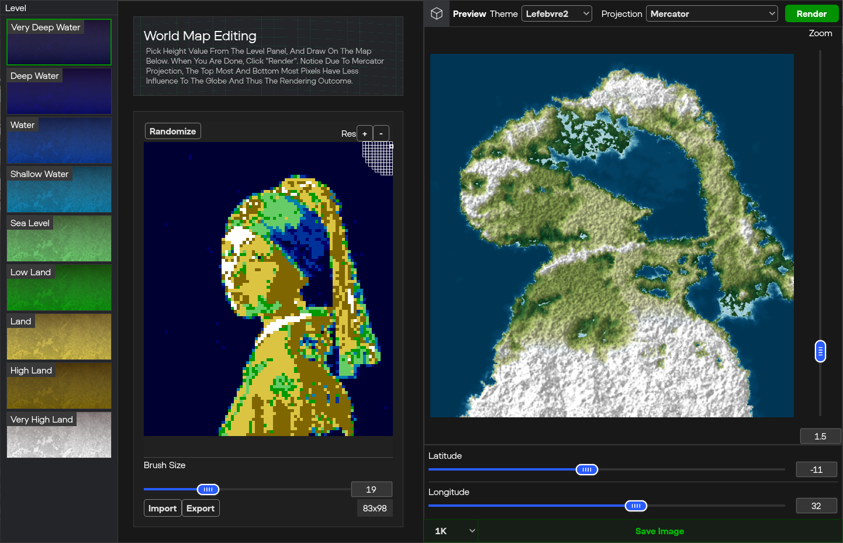The height and width of the screenshot is (543, 843).
Task: Select the High Land swatch
Action: [x=59, y=386]
